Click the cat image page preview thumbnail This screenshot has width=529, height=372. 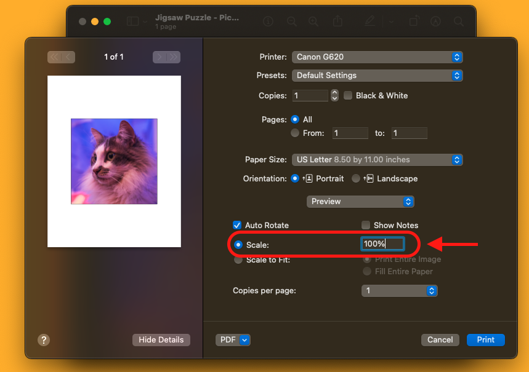point(114,161)
